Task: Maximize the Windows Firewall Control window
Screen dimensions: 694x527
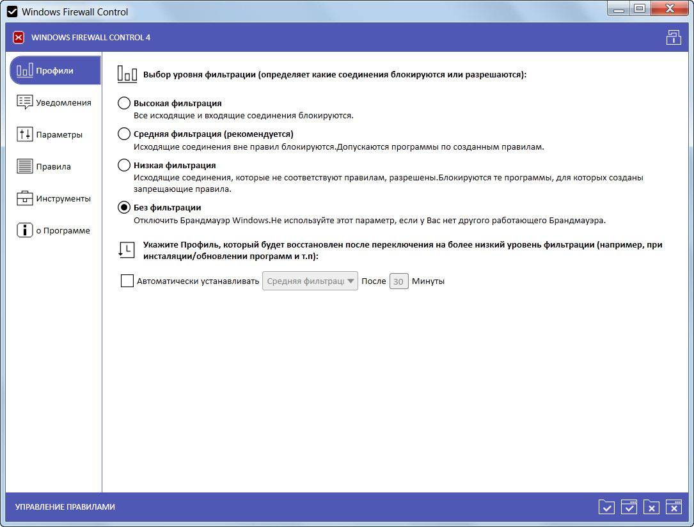Action: tap(639, 9)
